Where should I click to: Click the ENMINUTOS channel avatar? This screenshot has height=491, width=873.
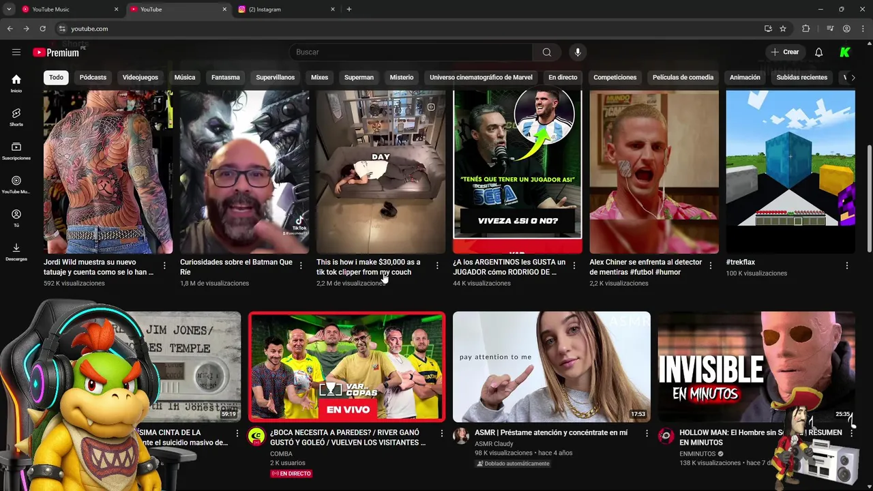666,436
